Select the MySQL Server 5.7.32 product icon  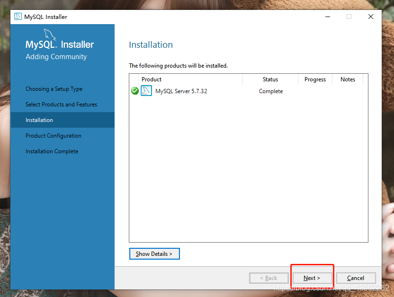click(x=147, y=91)
